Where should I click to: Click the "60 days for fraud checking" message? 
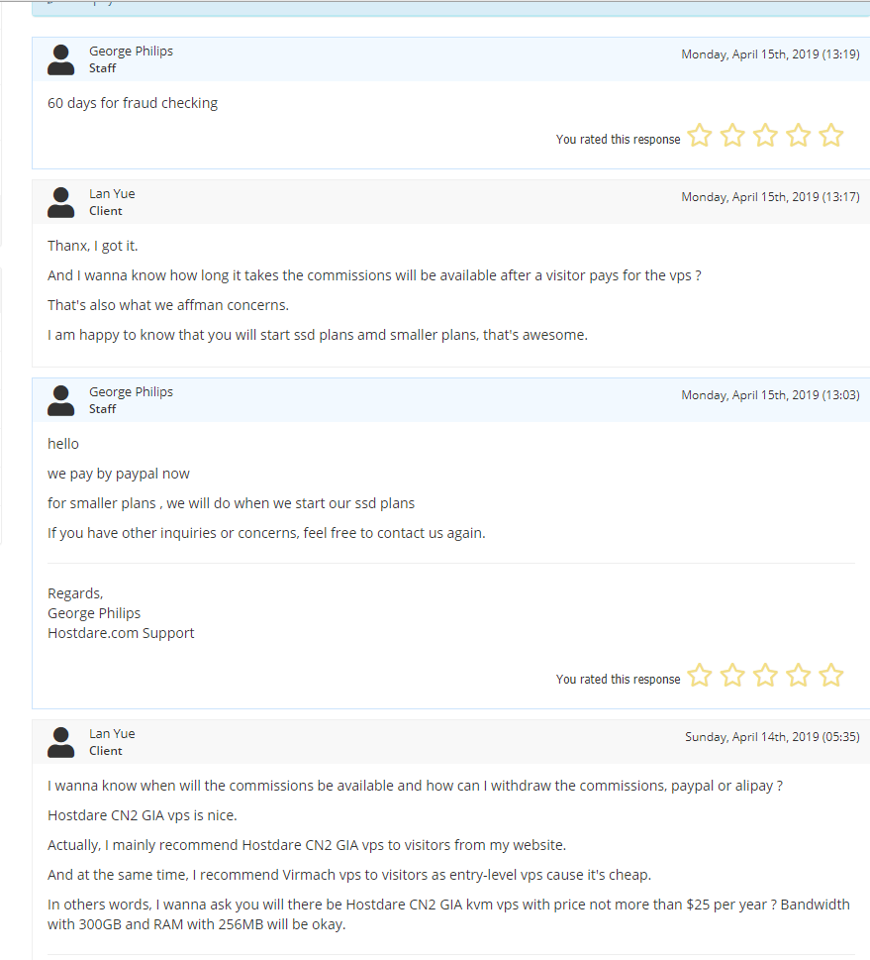click(x=133, y=103)
